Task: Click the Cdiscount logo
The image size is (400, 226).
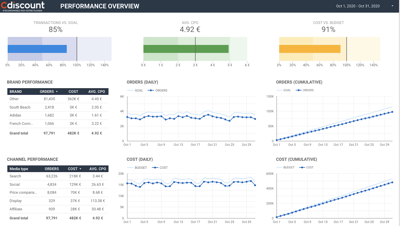Action: (23, 6)
